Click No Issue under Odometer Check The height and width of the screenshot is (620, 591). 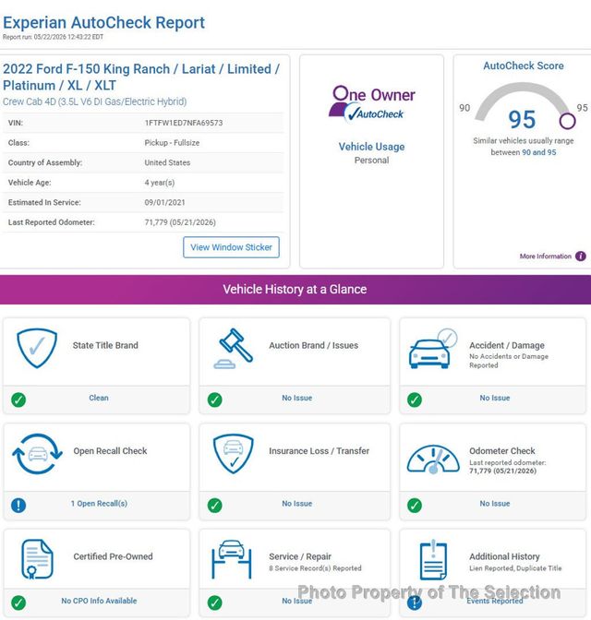coord(495,504)
